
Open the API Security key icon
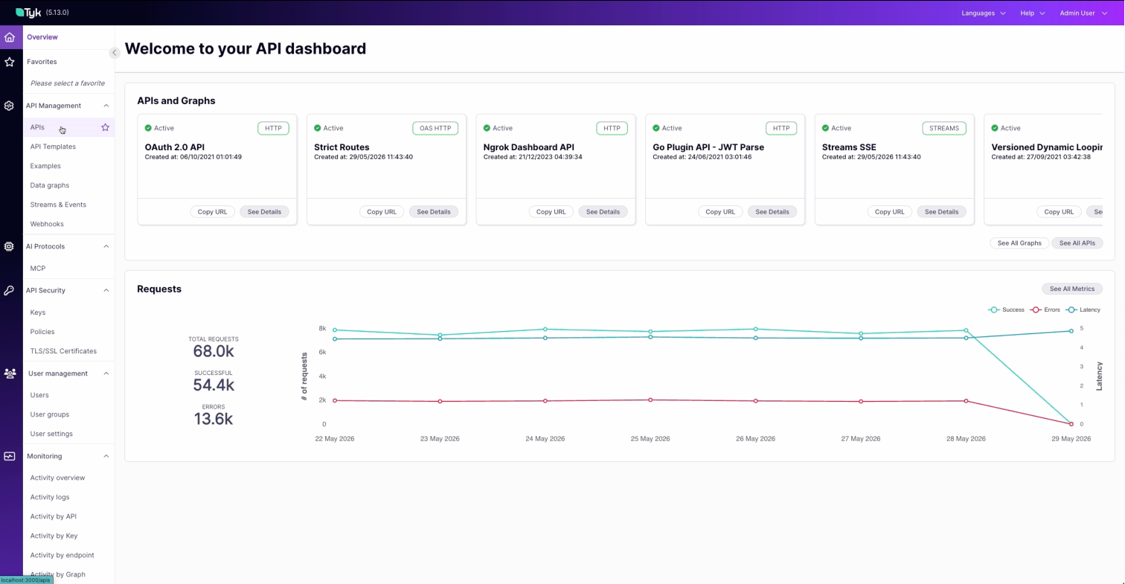(x=10, y=291)
